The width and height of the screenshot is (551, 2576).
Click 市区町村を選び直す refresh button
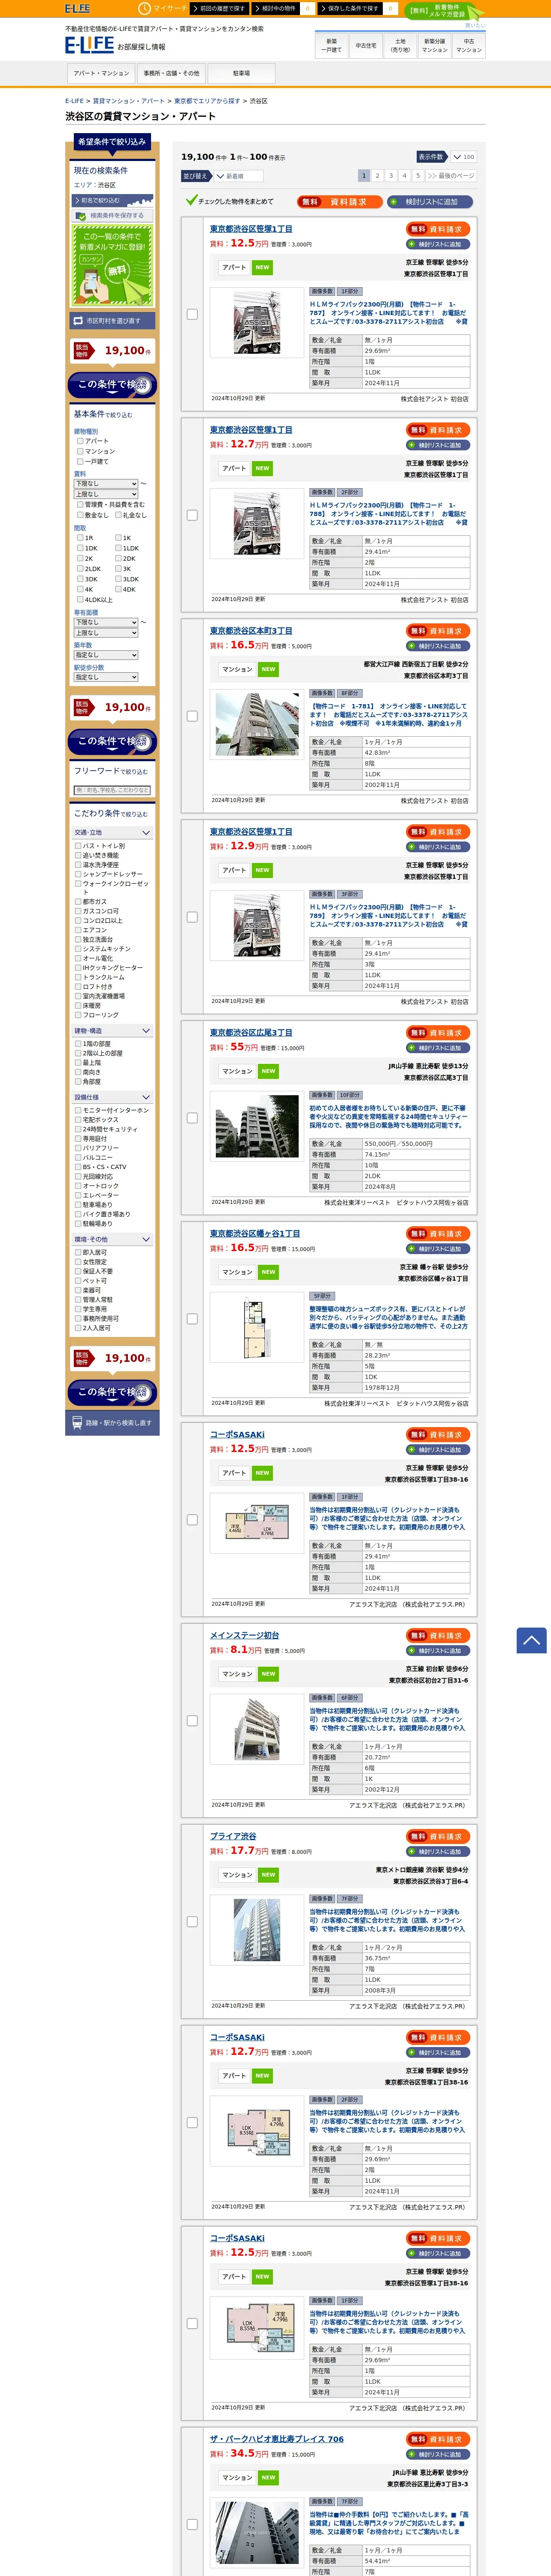click(x=112, y=321)
